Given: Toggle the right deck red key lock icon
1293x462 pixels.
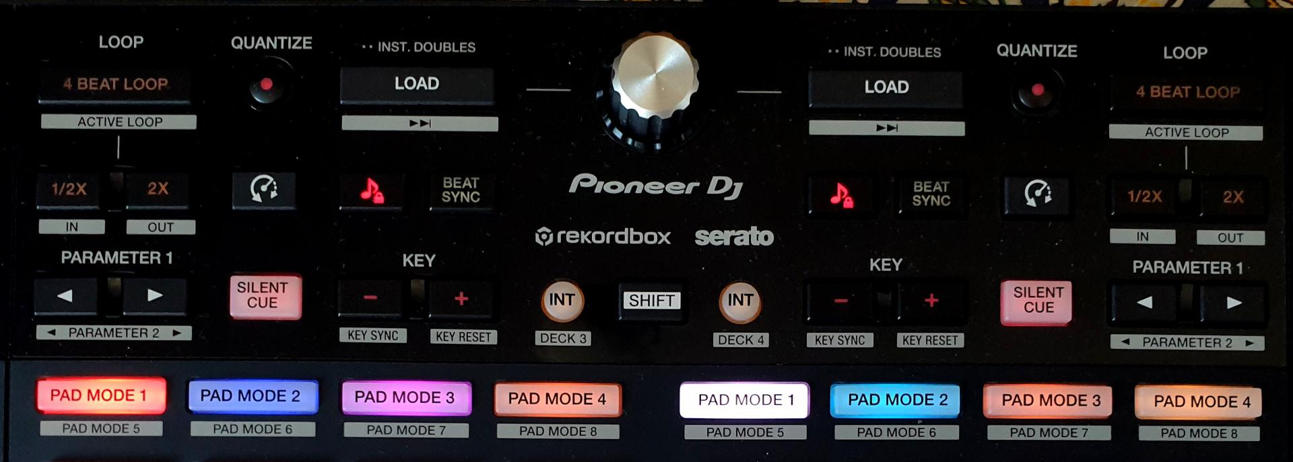Looking at the screenshot, I should [841, 195].
